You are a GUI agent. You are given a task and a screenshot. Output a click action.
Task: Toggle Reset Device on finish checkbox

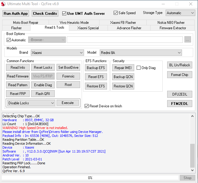click(86, 106)
